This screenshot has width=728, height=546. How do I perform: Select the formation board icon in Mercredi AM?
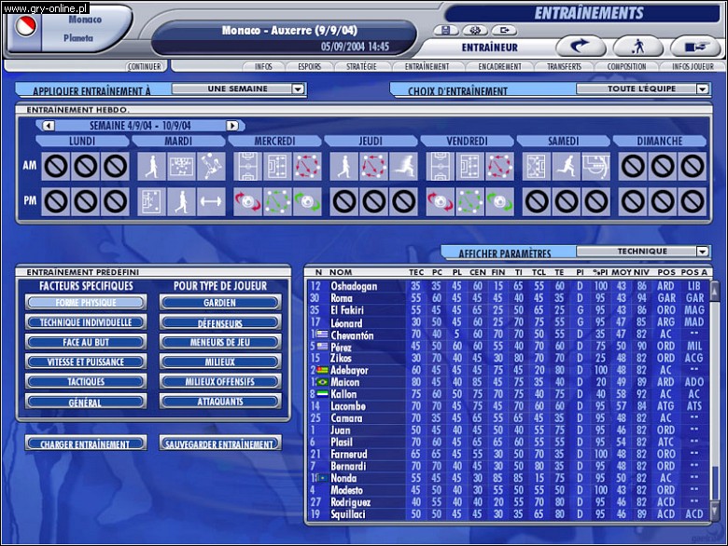277,167
